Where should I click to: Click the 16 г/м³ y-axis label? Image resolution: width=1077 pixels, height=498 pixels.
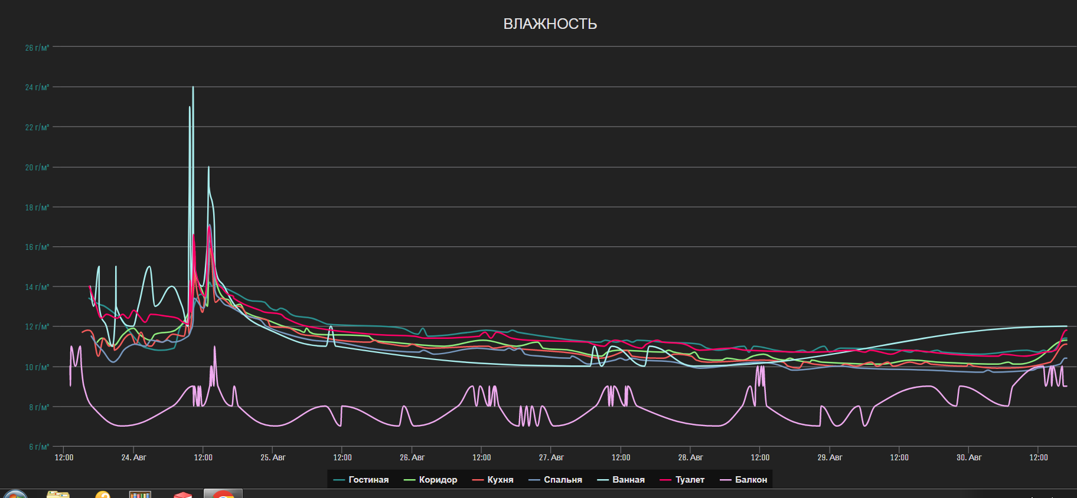pos(37,247)
